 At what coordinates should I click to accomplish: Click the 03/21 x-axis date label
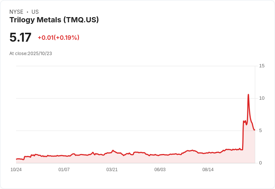(112, 169)
